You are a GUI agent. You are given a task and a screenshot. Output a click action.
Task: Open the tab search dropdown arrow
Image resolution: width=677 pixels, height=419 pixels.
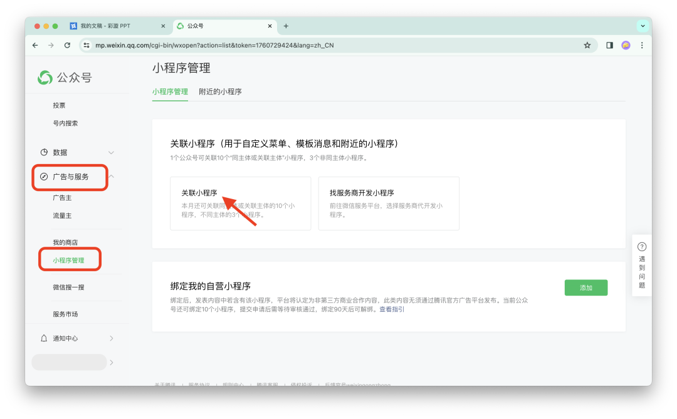[x=643, y=26]
